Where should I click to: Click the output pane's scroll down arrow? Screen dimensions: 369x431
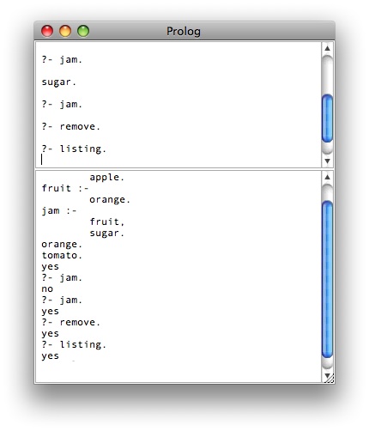point(327,375)
